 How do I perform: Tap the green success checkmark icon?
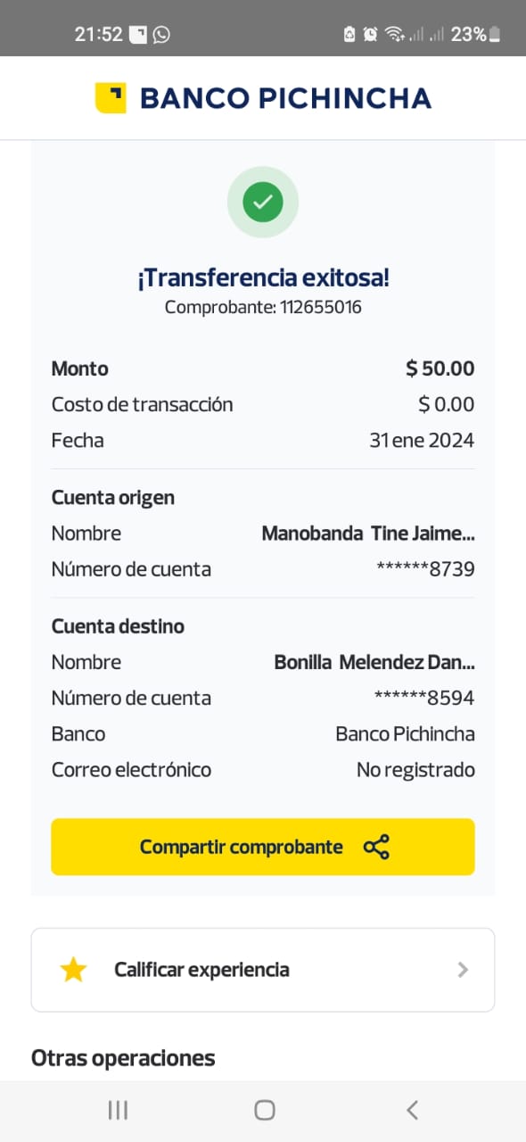pyautogui.click(x=263, y=203)
